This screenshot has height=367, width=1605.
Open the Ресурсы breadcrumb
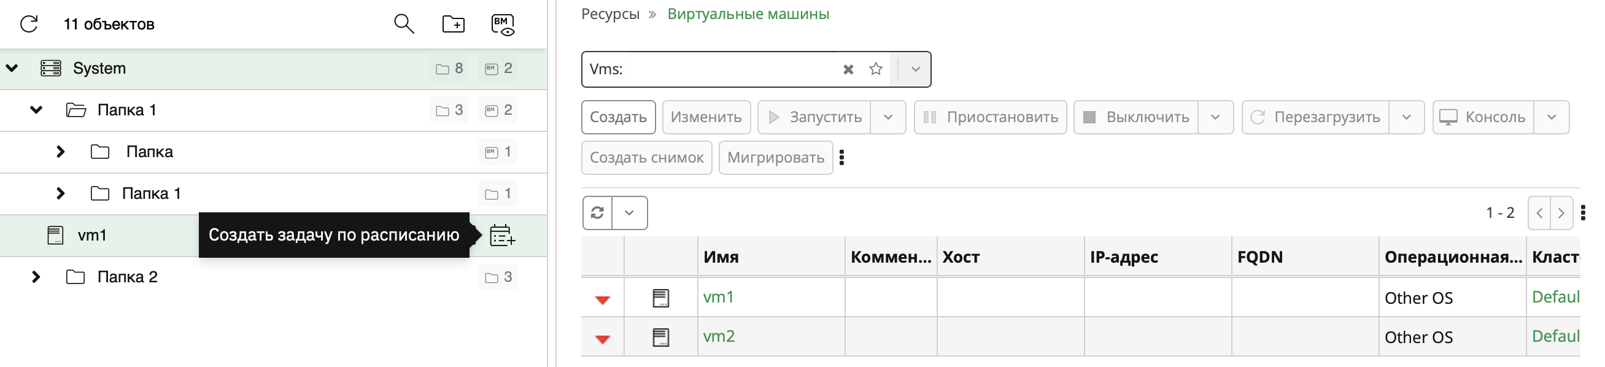[610, 14]
